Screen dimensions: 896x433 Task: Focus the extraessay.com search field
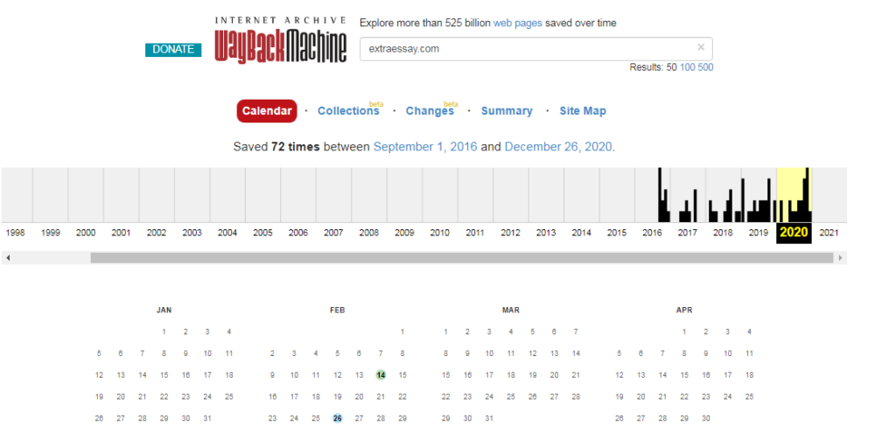click(x=536, y=49)
